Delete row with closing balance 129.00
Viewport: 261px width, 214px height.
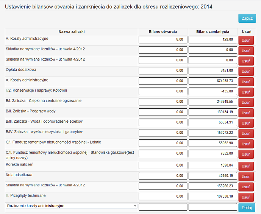tap(246, 41)
